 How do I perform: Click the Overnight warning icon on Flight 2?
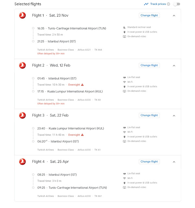82,85
